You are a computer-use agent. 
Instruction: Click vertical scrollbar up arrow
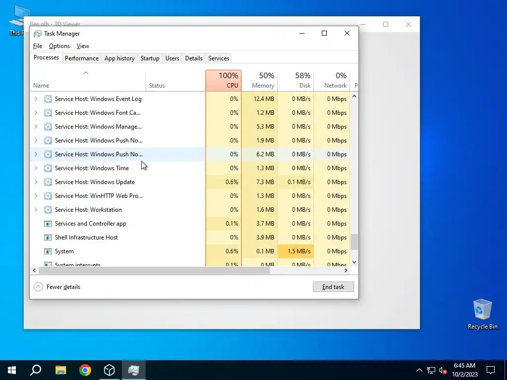pos(355,96)
